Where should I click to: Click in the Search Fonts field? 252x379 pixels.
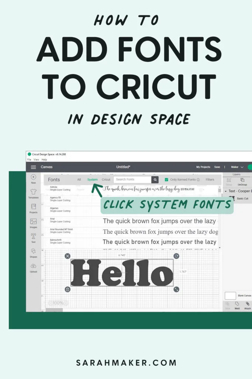(132, 180)
